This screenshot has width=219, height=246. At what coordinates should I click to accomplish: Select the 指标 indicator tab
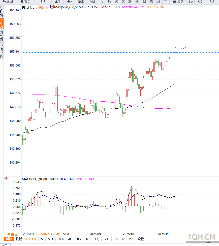click(x=9, y=239)
